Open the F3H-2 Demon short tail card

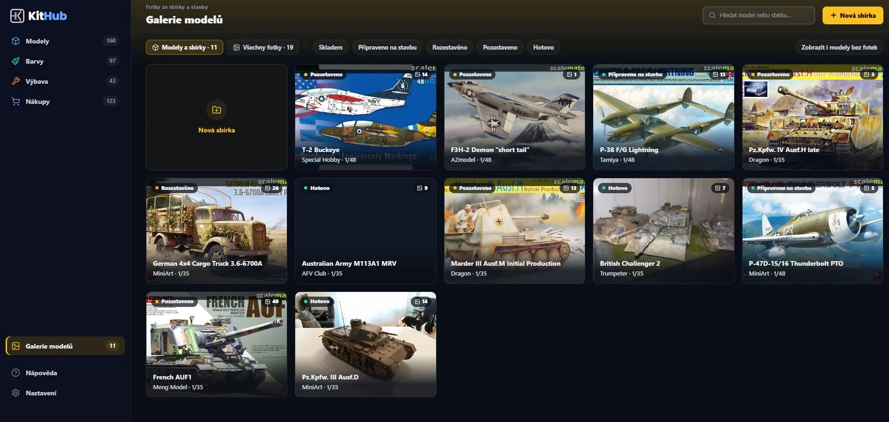(514, 117)
